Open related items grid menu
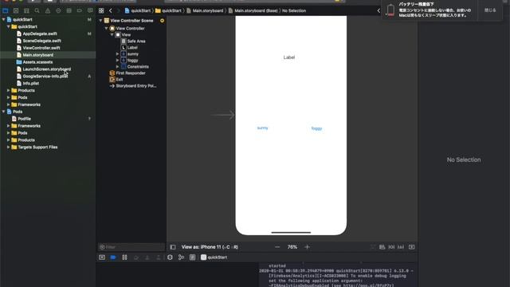 (x=101, y=10)
